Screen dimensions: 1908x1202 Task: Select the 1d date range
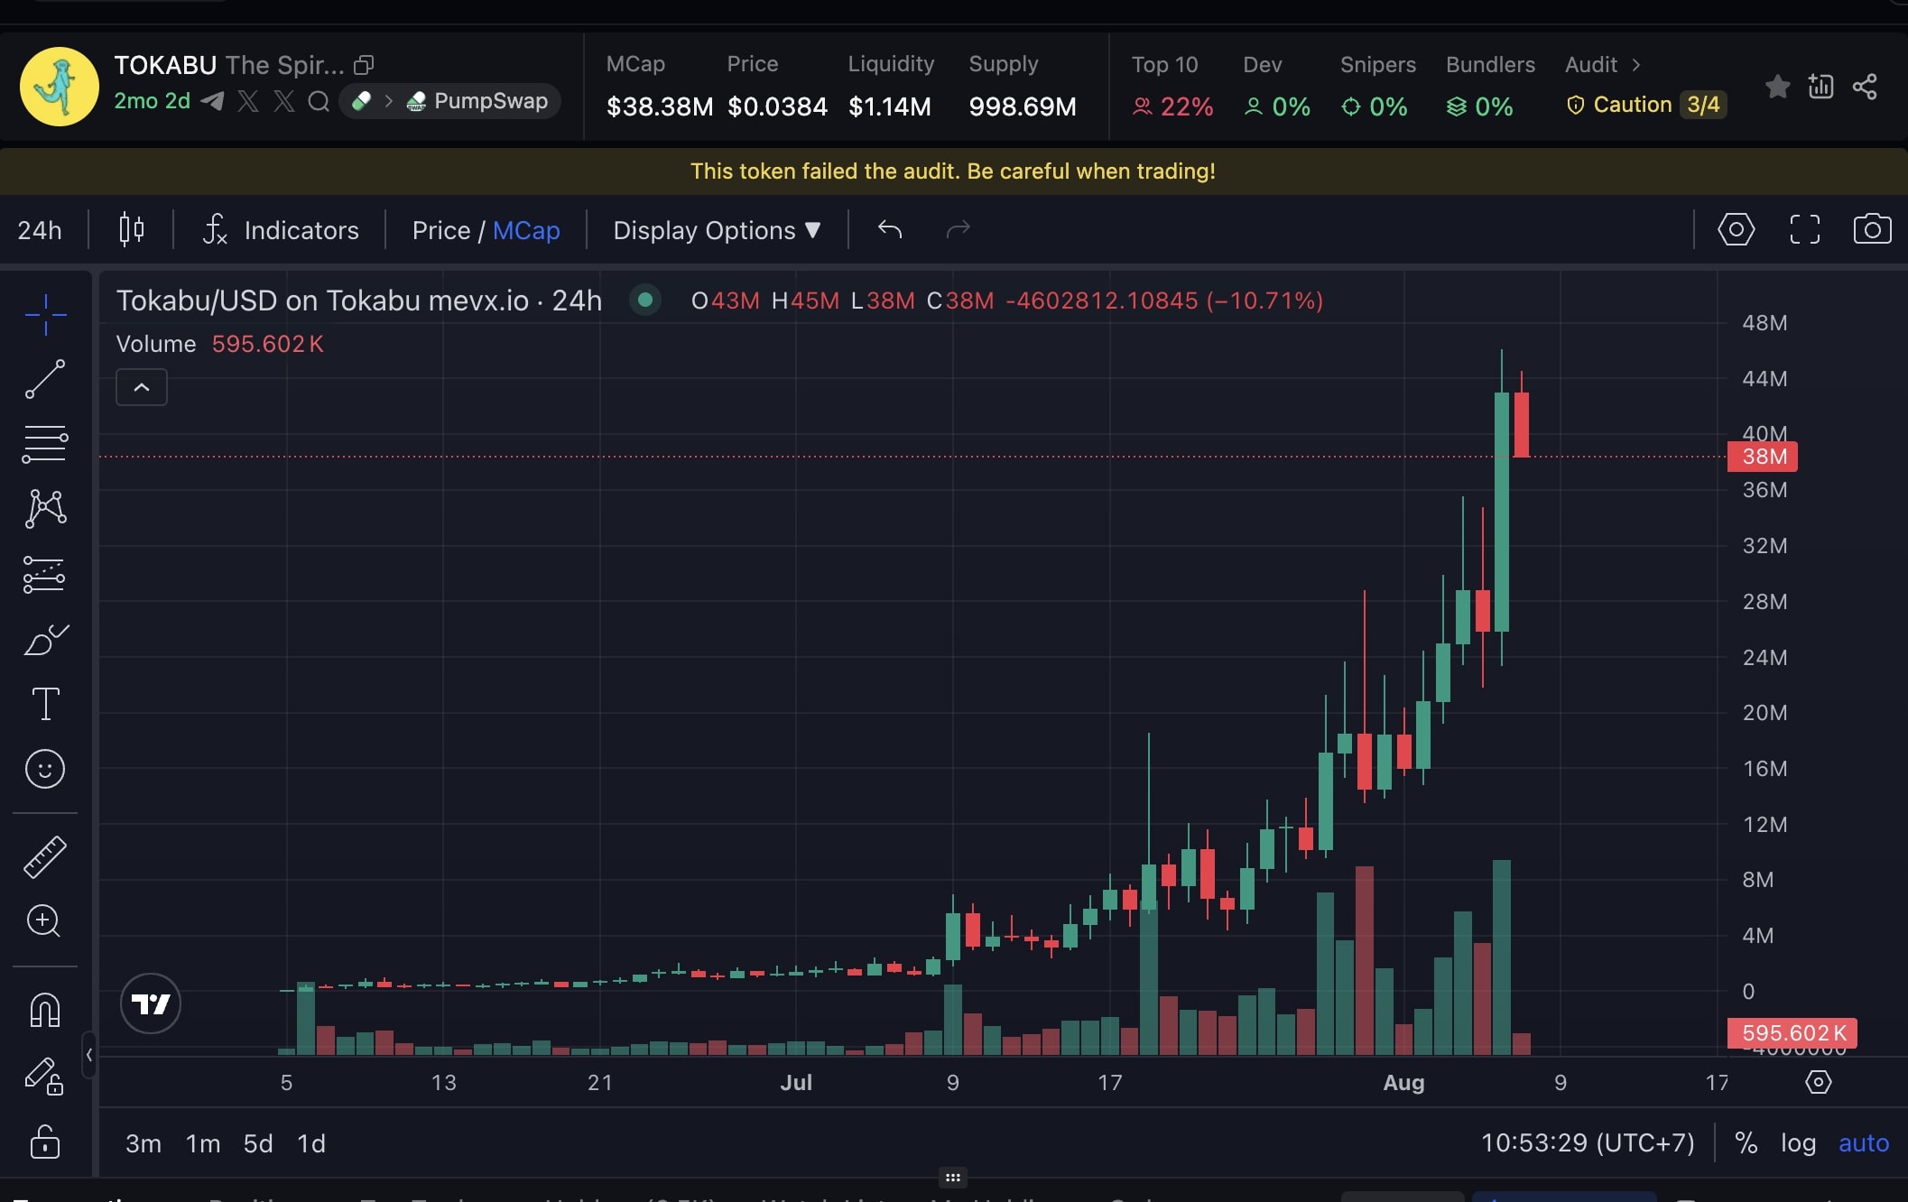point(311,1143)
